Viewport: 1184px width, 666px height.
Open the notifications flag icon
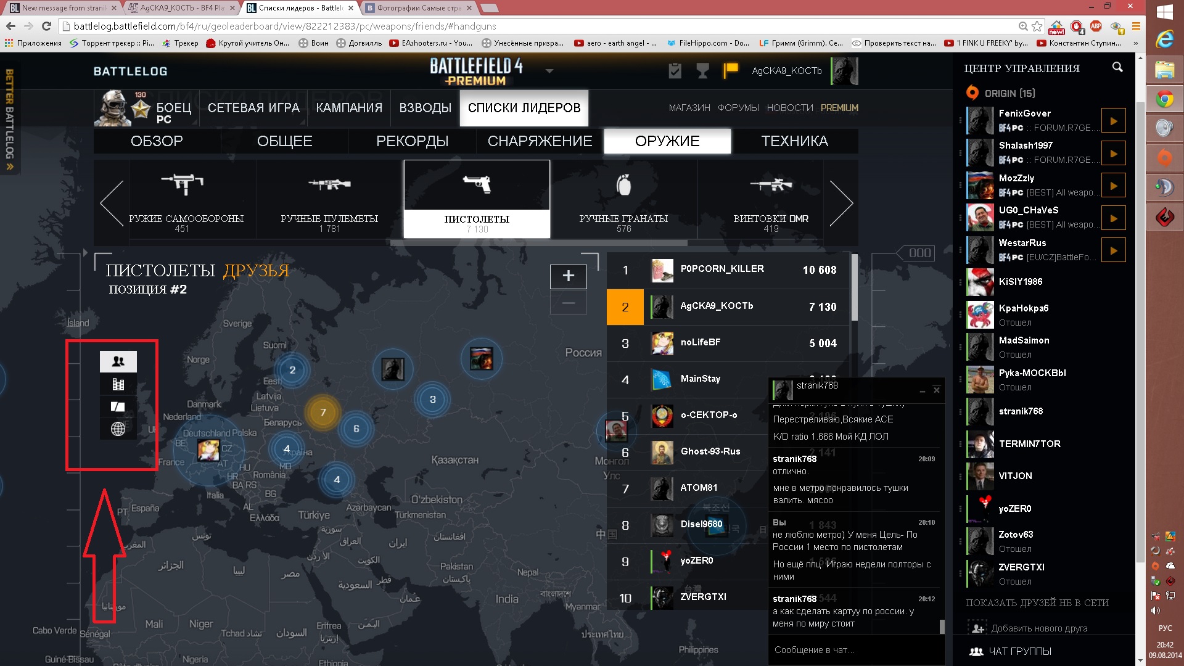pos(731,70)
